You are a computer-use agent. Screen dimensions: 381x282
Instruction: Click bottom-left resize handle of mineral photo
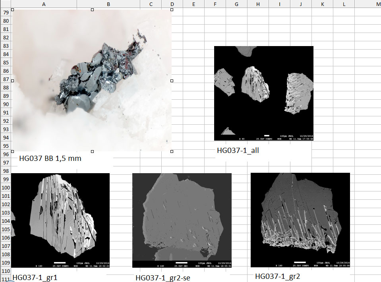click(13, 151)
